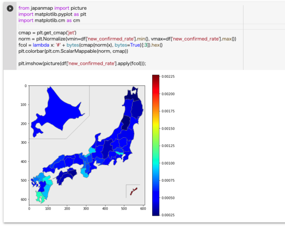Click the 'import matplotlib.cm as cm' line
285x226 pixels.
click(49, 20)
